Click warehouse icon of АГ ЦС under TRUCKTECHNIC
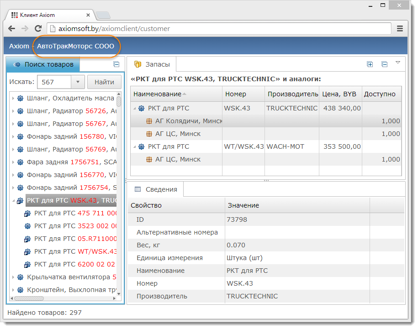 pos(149,134)
